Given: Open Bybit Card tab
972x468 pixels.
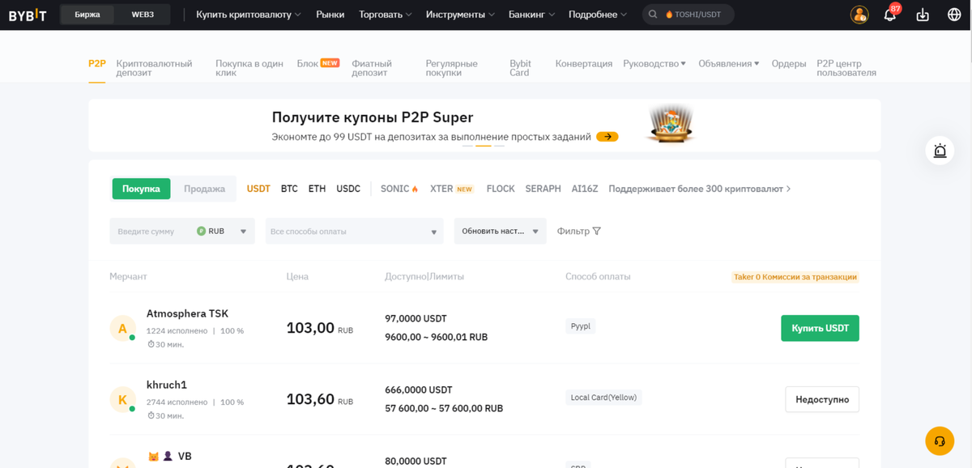Looking at the screenshot, I should [520, 68].
